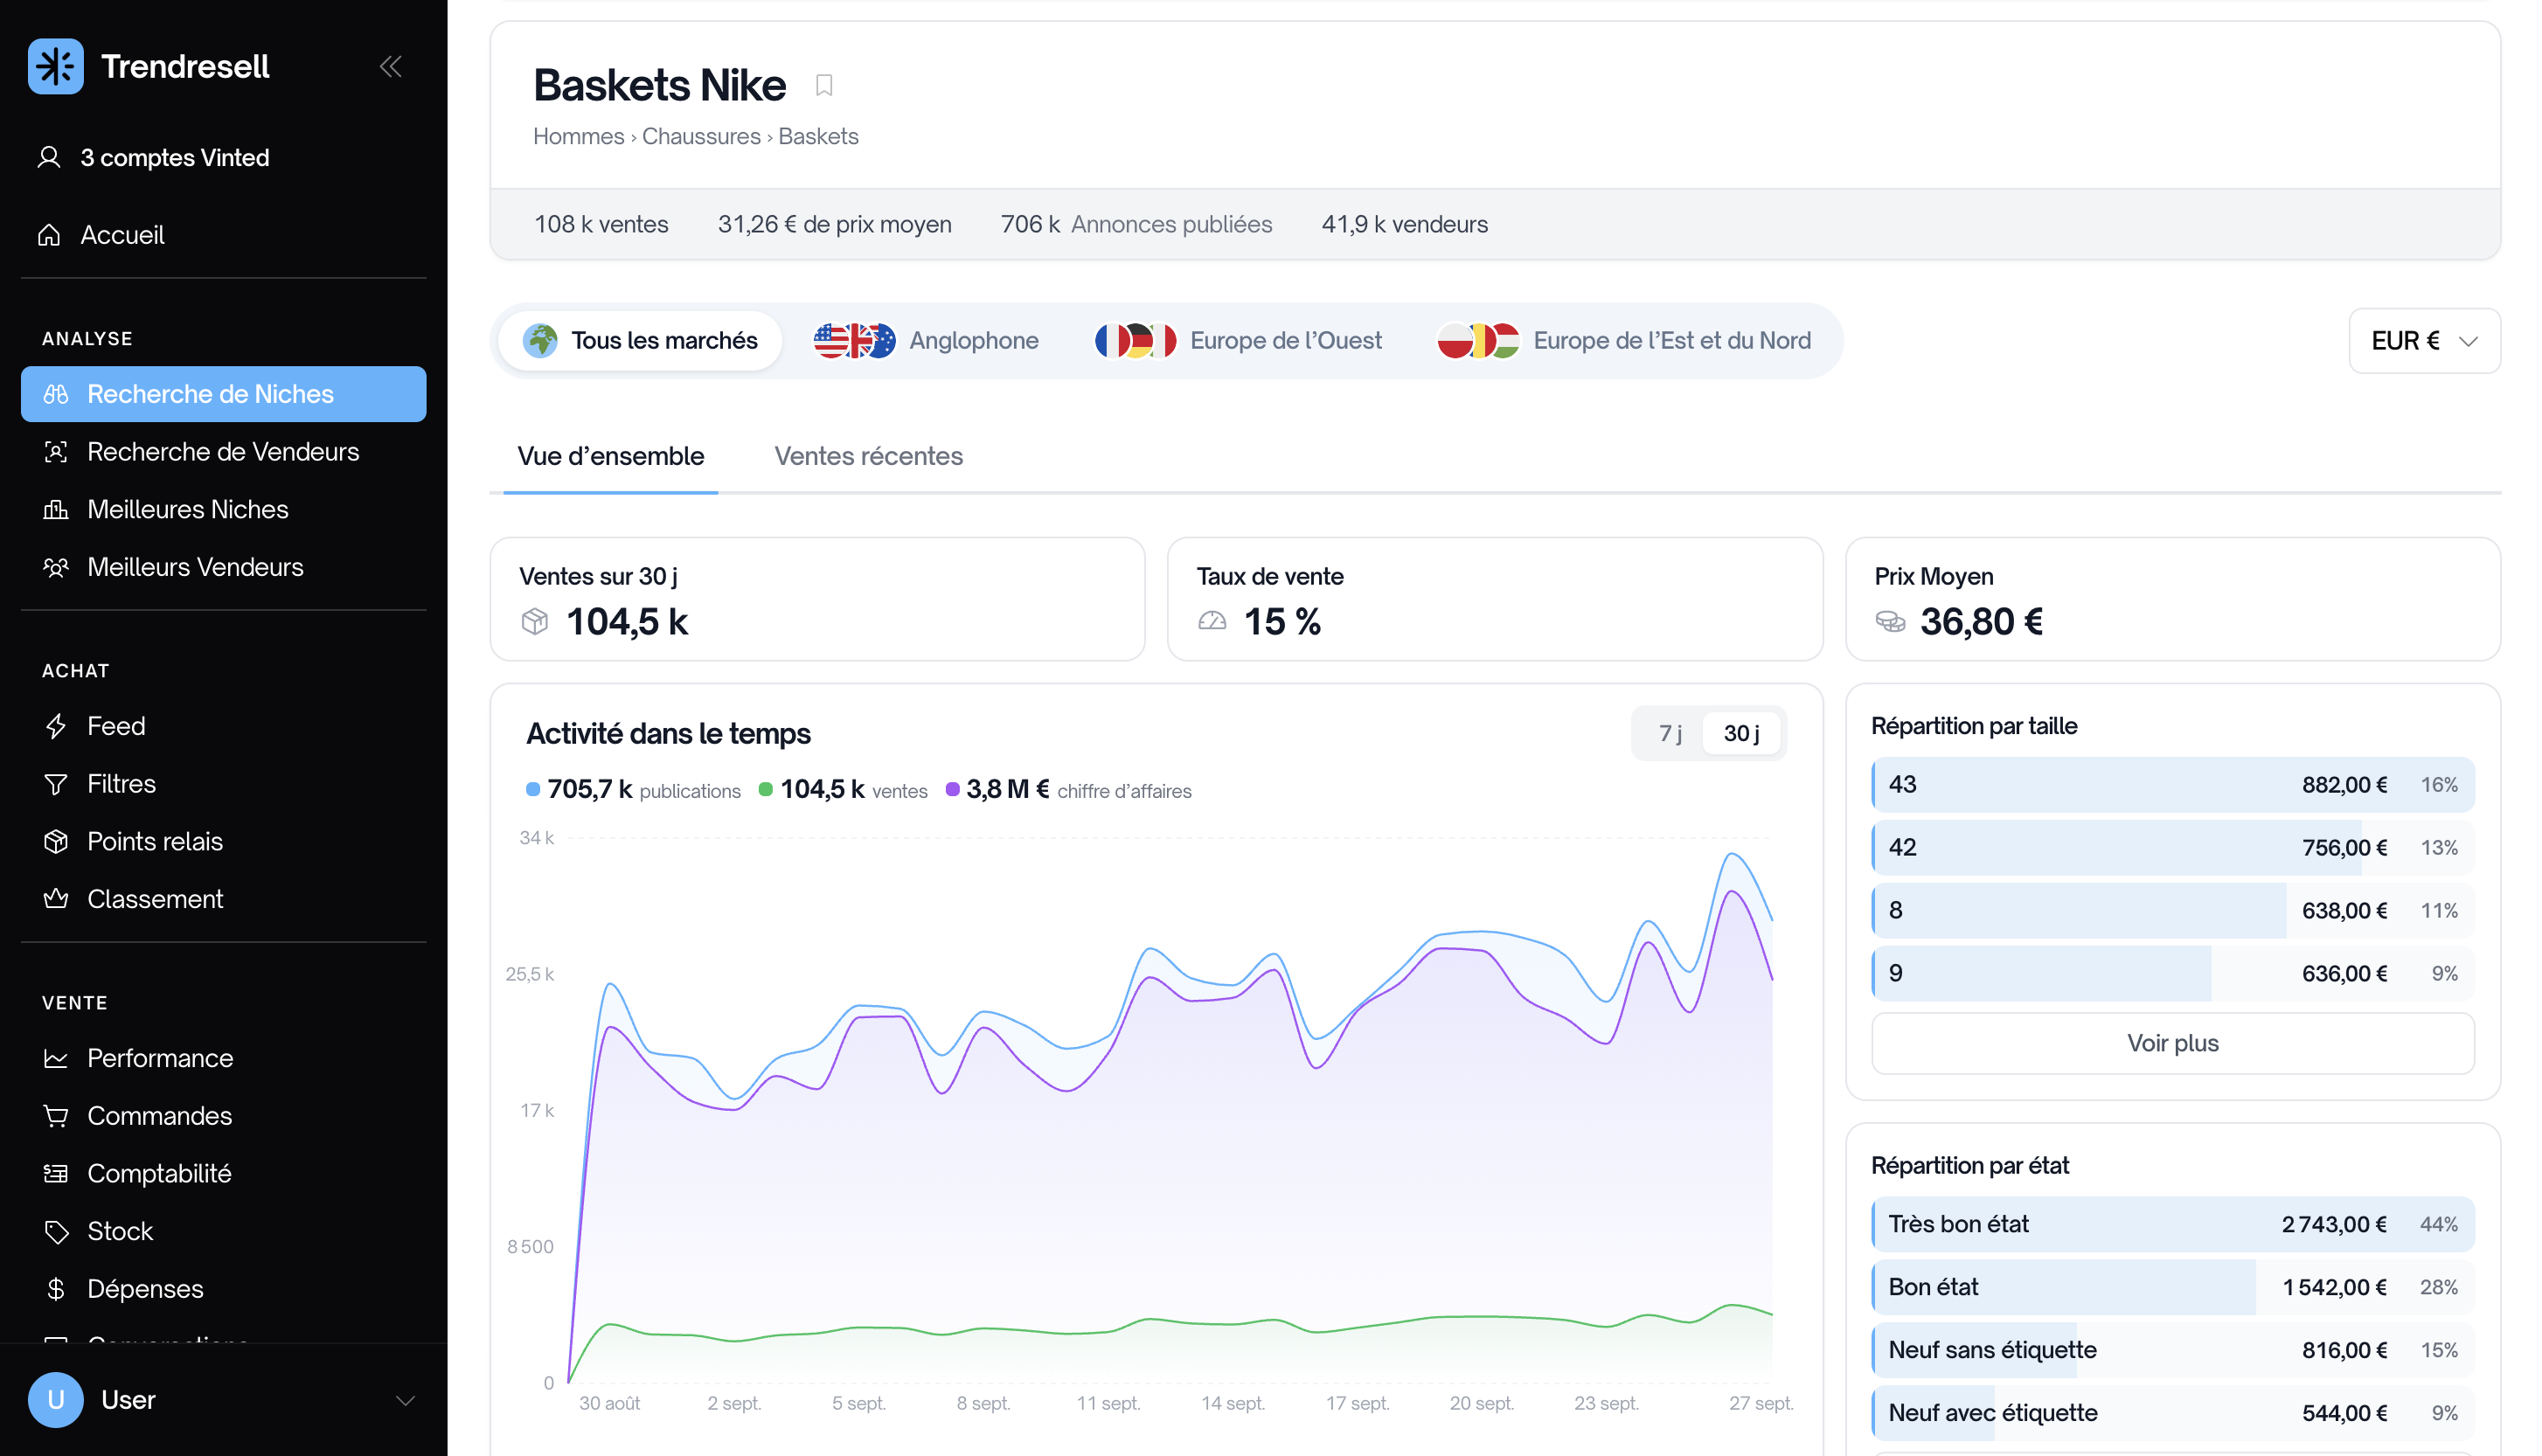Click the Points relais package icon
Image resolution: width=2542 pixels, height=1456 pixels.
56,841
